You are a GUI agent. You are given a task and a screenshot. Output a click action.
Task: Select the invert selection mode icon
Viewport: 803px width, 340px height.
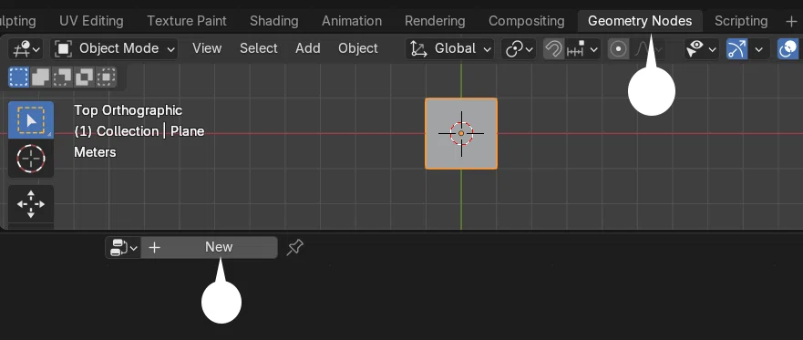(84, 77)
